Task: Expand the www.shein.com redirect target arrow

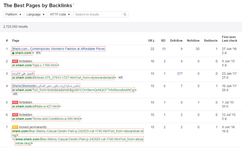Action: point(32,144)
